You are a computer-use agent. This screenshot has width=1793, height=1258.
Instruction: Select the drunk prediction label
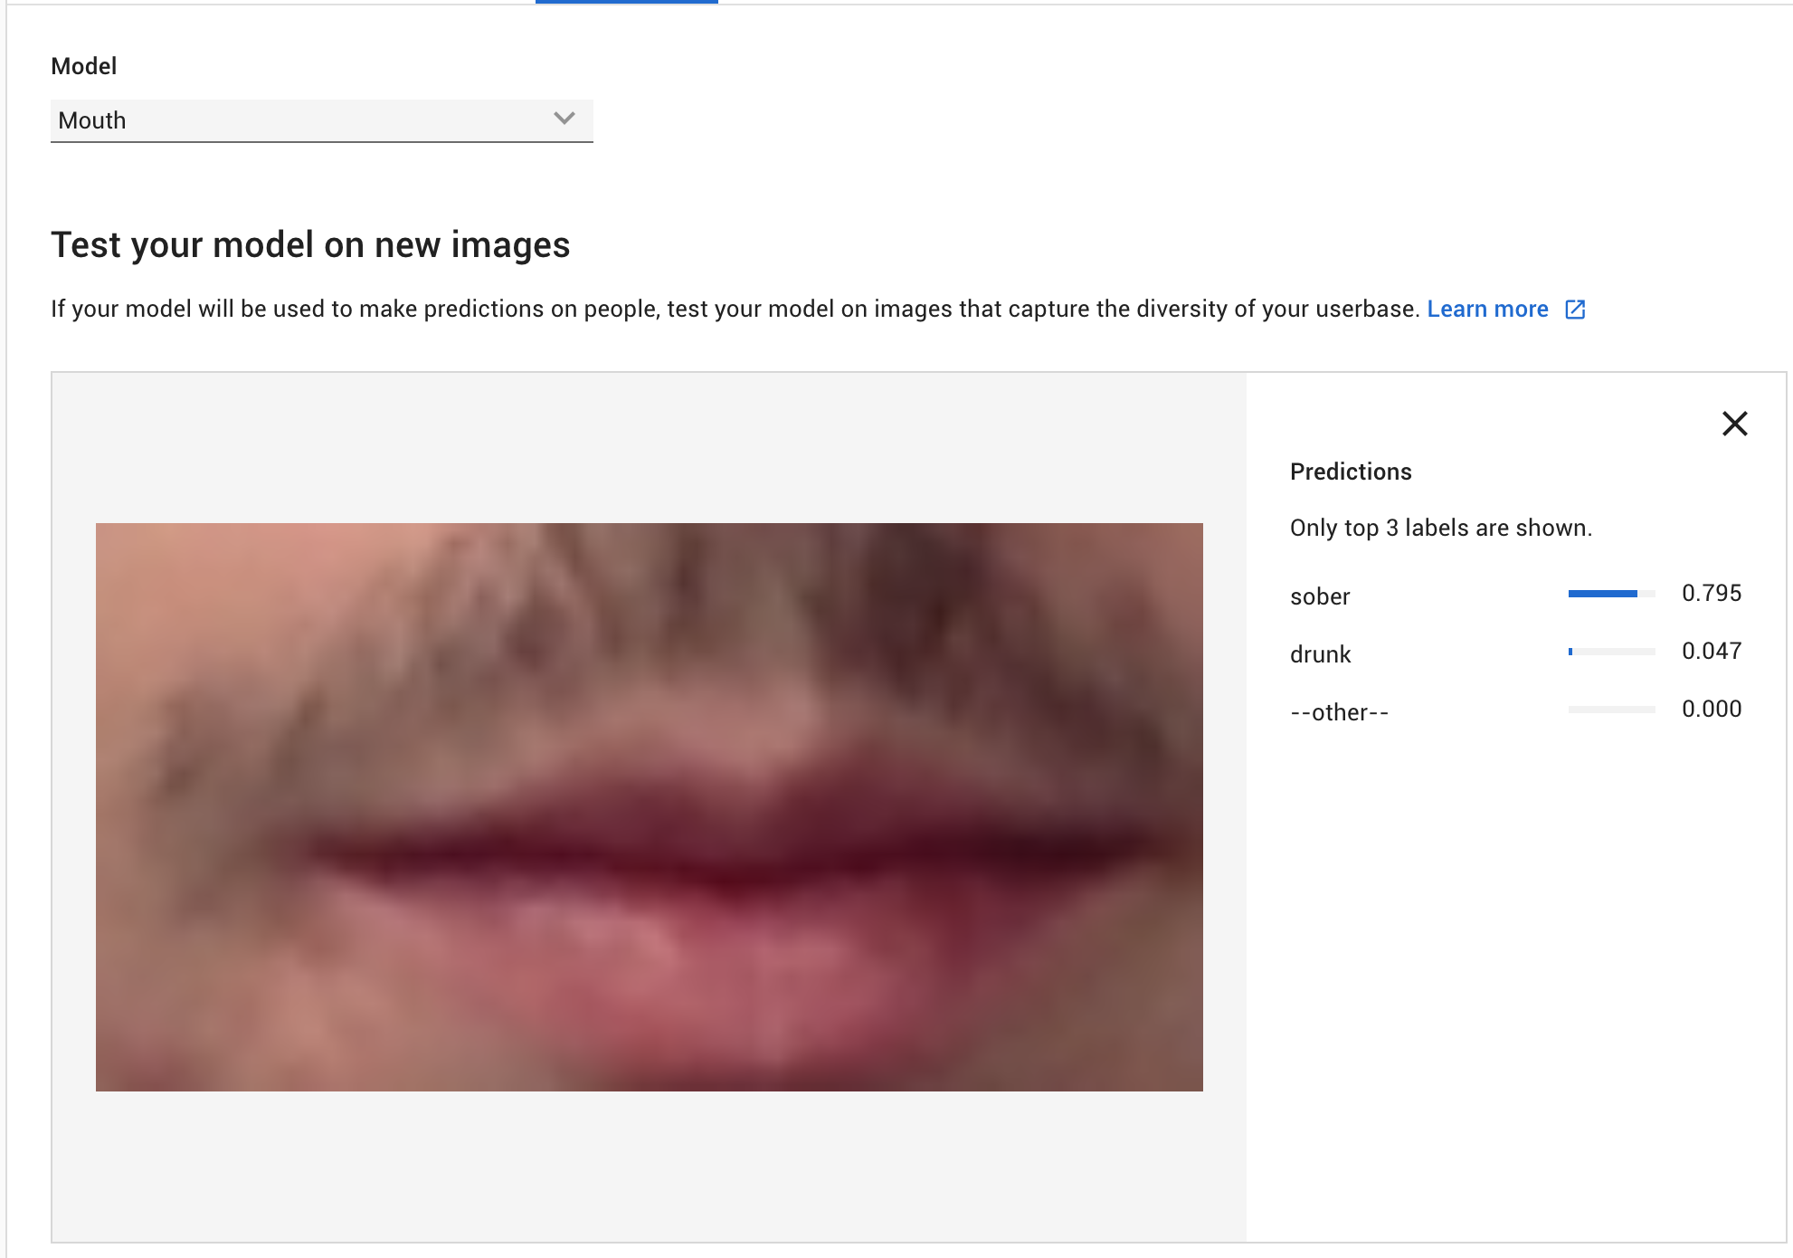pos(1320,654)
